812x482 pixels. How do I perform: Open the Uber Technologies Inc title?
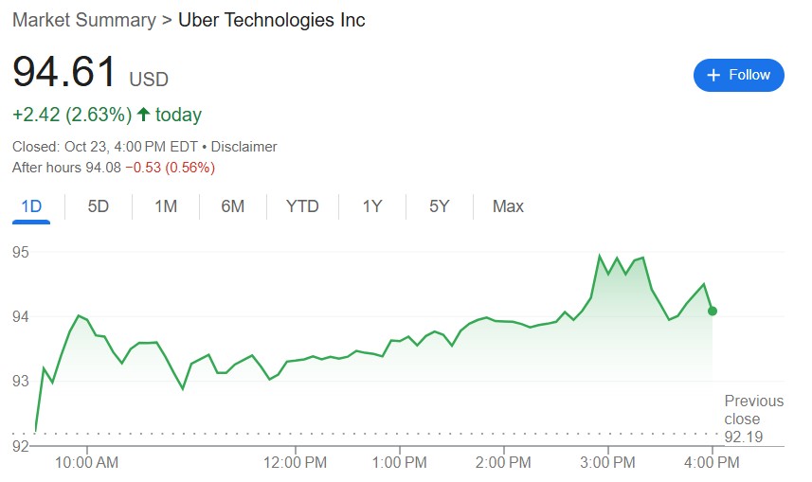coord(272,20)
